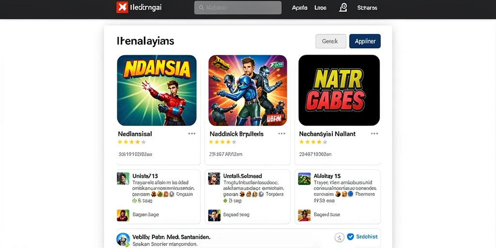Screen dimensions: 496x248
Task: Toggle the blue Srdohist checkmark
Action: pos(350,236)
